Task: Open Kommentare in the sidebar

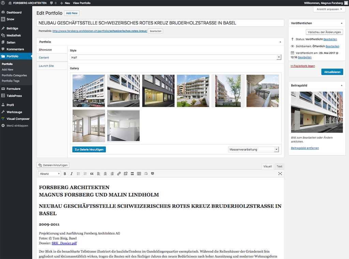Action: tap(15, 49)
